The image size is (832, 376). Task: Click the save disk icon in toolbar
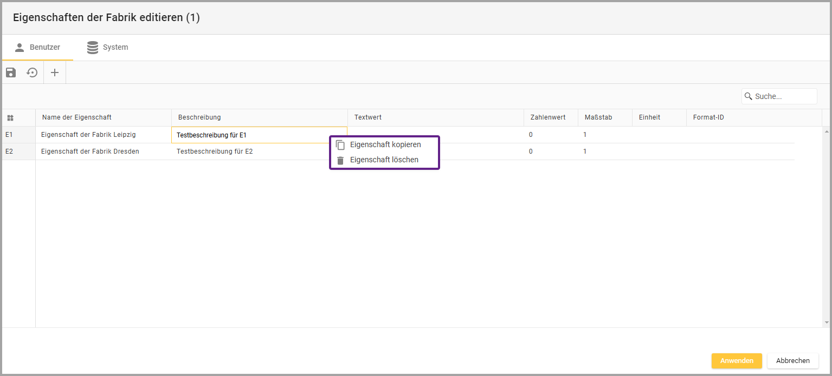pyautogui.click(x=11, y=72)
